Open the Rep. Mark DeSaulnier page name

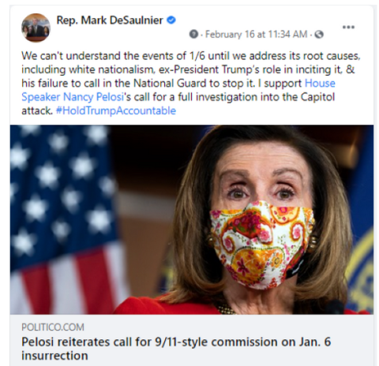110,21
